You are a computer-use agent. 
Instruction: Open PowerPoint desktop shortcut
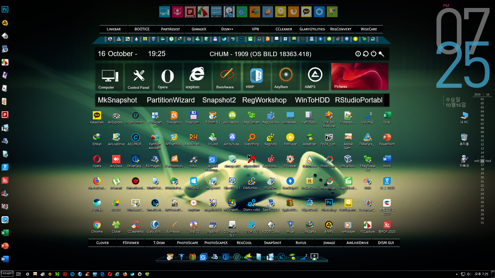coord(387,140)
